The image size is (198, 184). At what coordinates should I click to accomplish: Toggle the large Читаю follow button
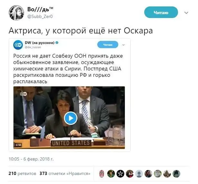(161, 12)
